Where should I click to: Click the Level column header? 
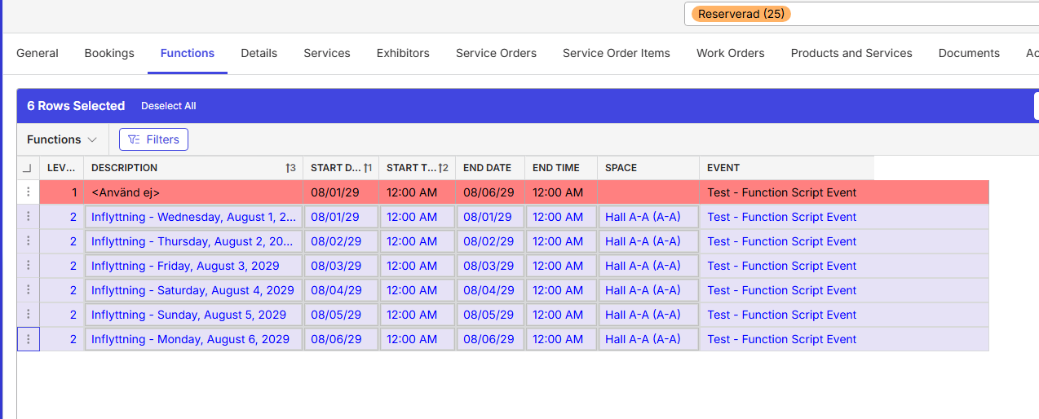point(62,168)
